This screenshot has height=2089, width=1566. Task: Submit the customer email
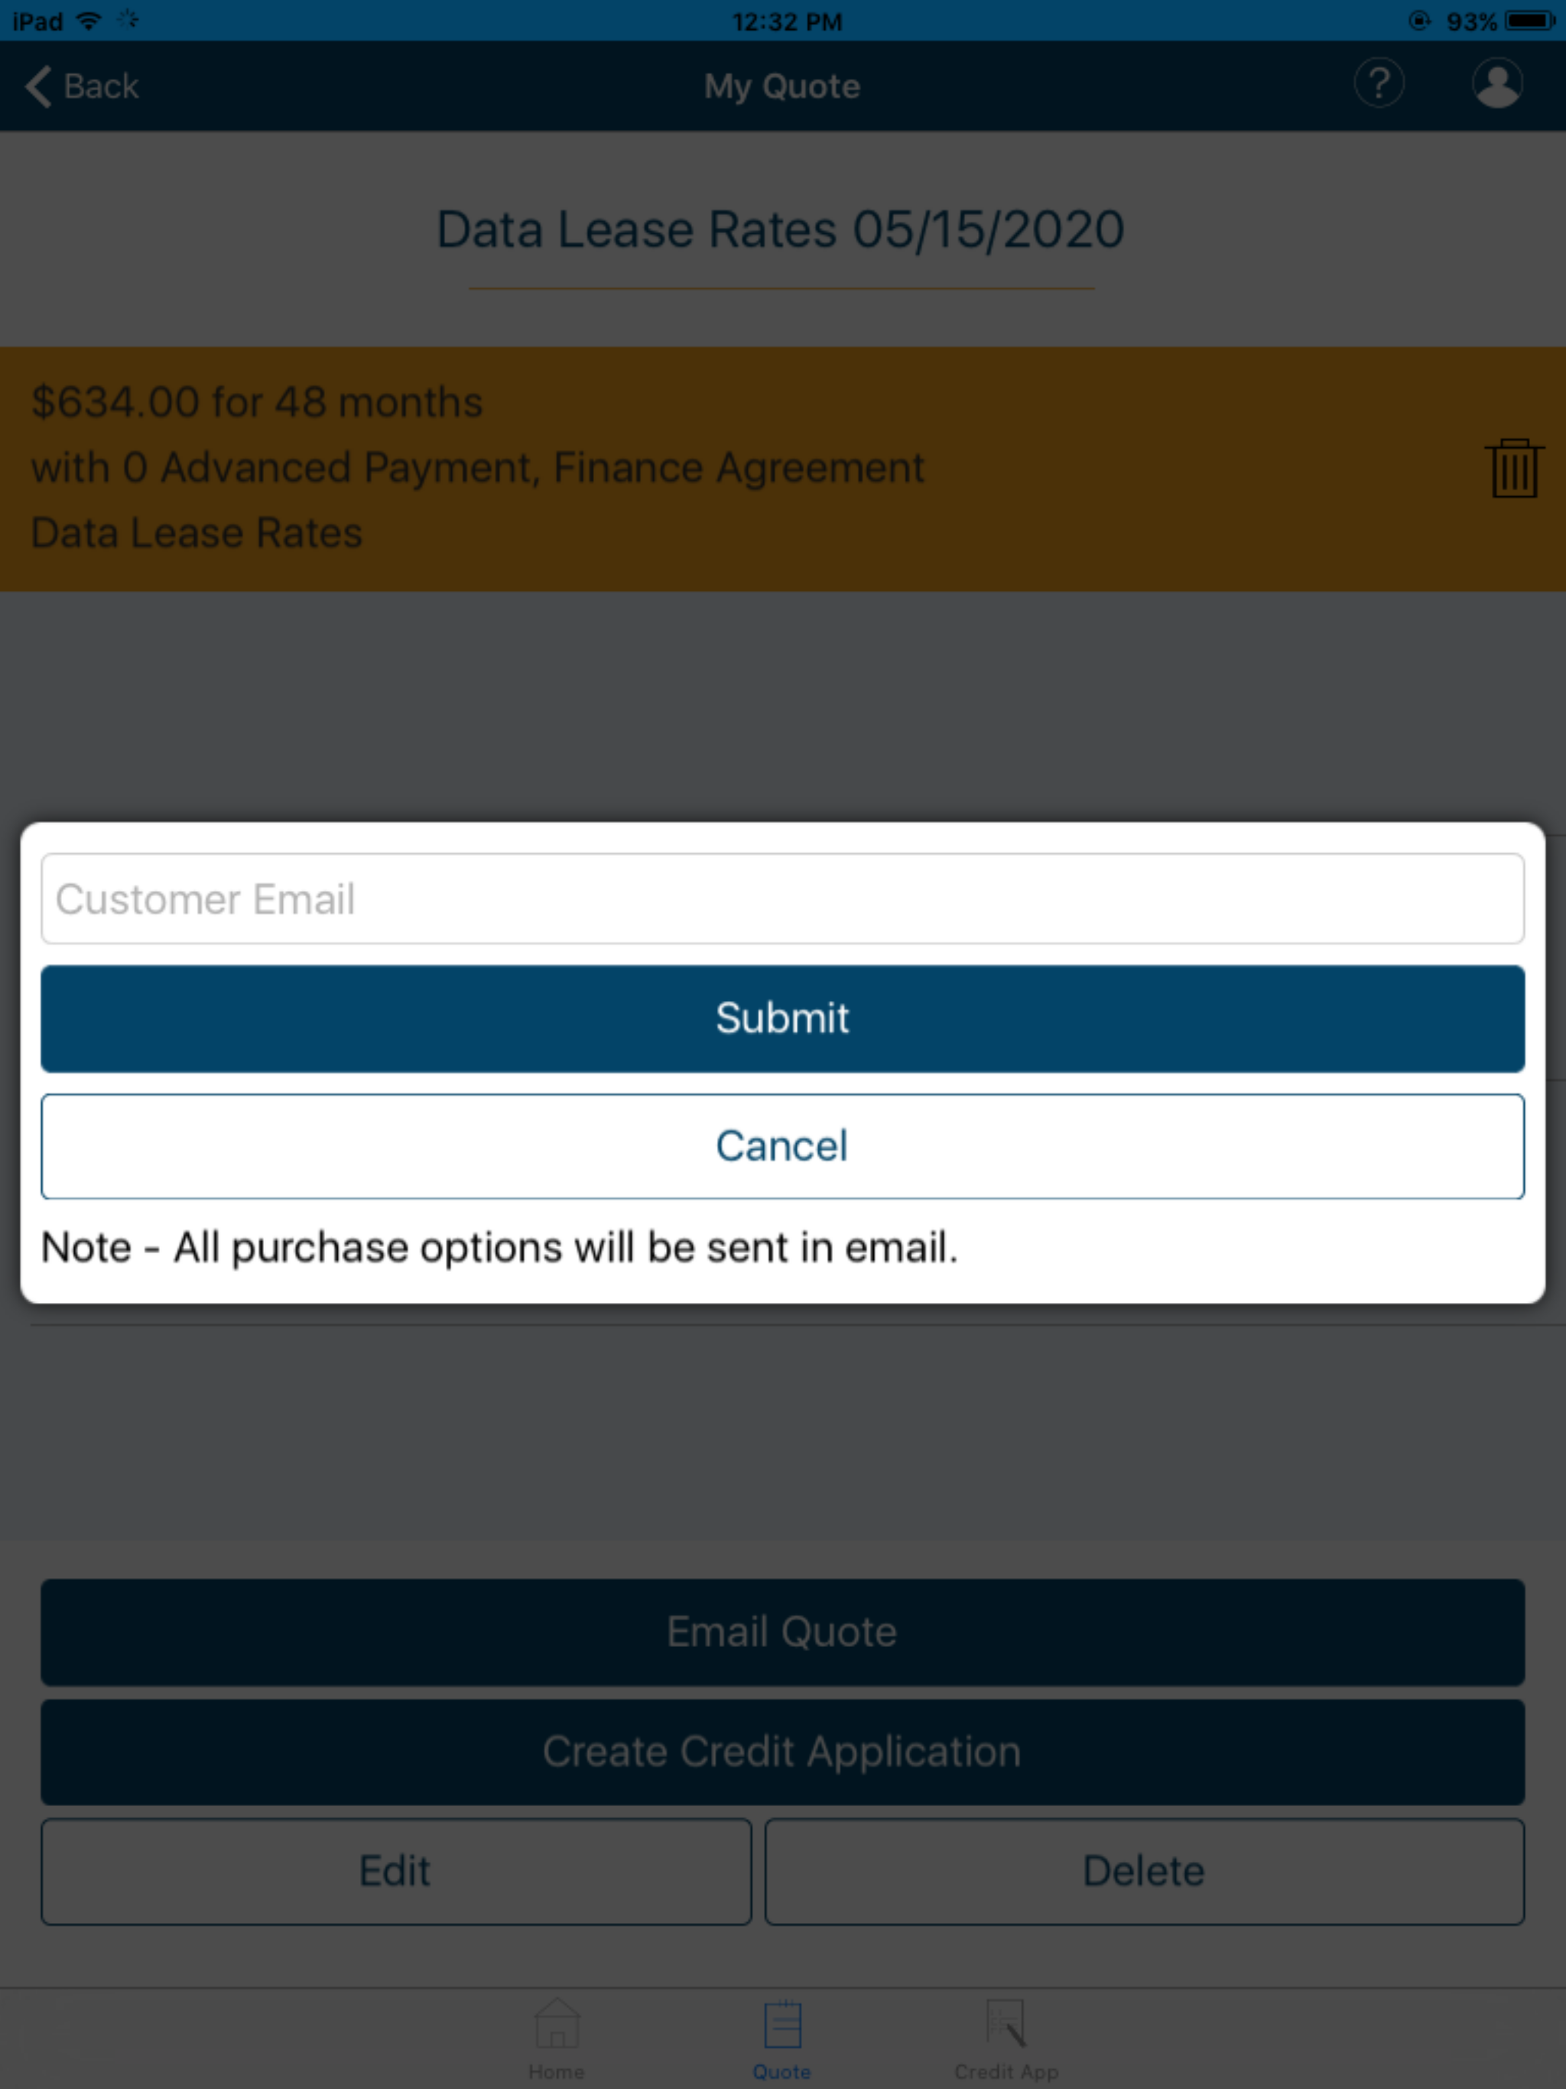coord(781,1018)
